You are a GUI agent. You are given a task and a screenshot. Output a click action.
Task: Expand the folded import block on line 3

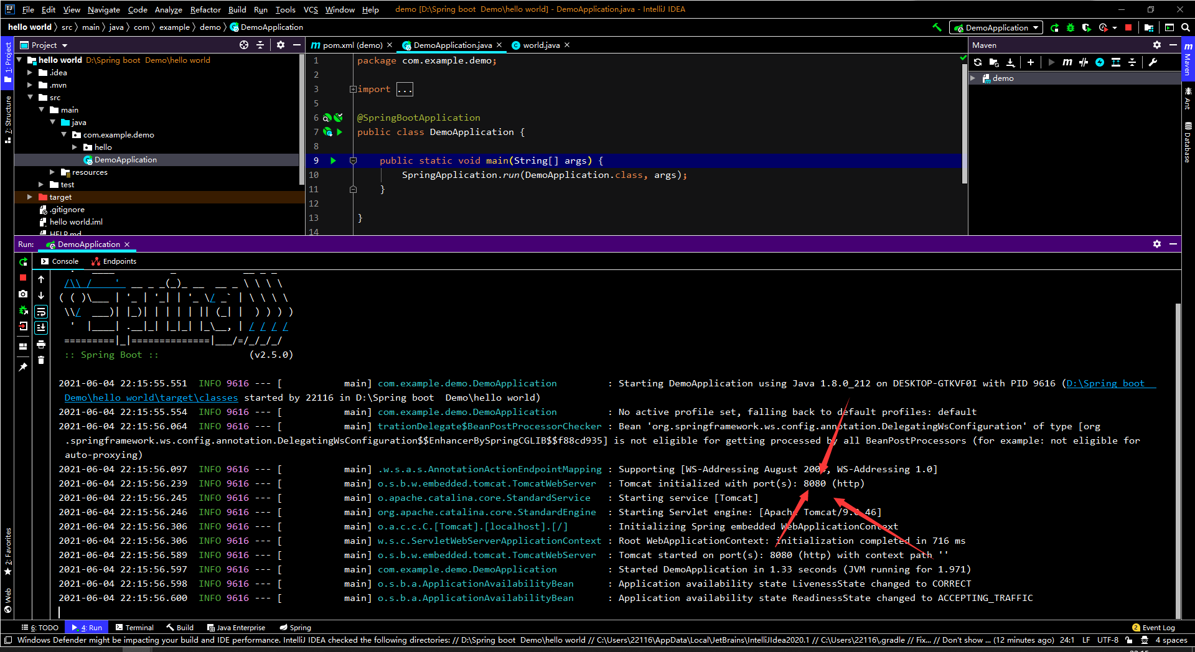(x=353, y=89)
